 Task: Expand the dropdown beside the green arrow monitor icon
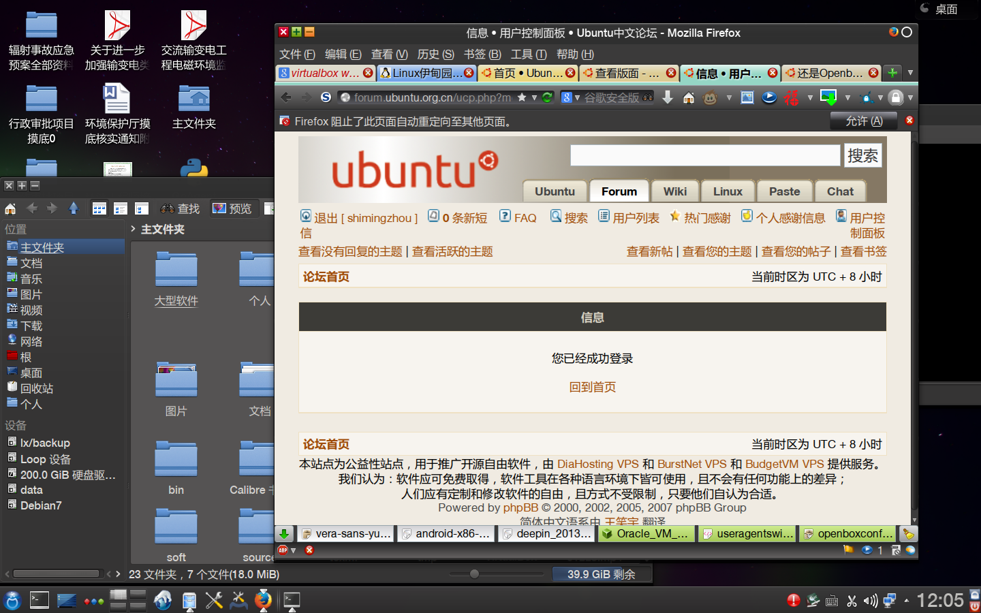coord(847,97)
